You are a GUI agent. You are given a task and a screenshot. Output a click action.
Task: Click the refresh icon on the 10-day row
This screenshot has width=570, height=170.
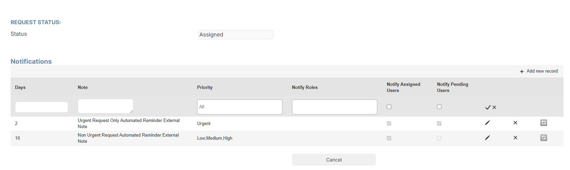click(544, 138)
